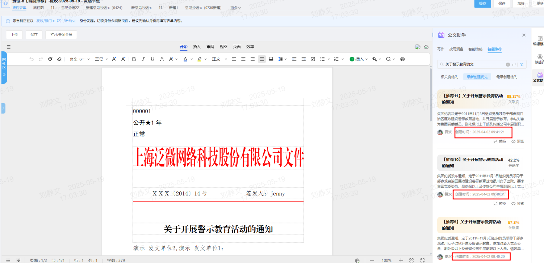
Task: Click the 上传 upload button
Action: 14,35
